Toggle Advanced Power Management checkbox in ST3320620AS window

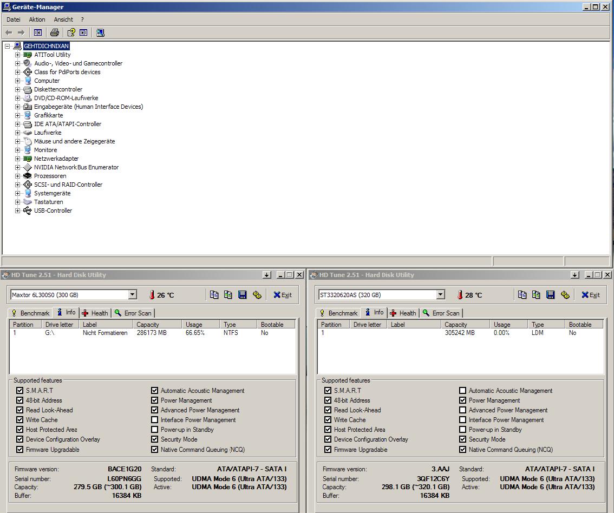(x=462, y=410)
